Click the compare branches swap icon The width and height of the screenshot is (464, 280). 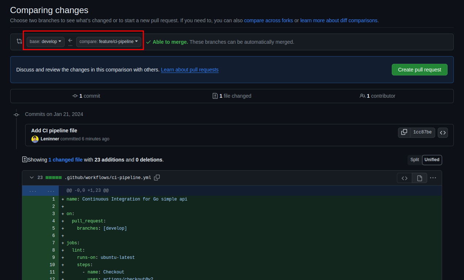(x=19, y=42)
